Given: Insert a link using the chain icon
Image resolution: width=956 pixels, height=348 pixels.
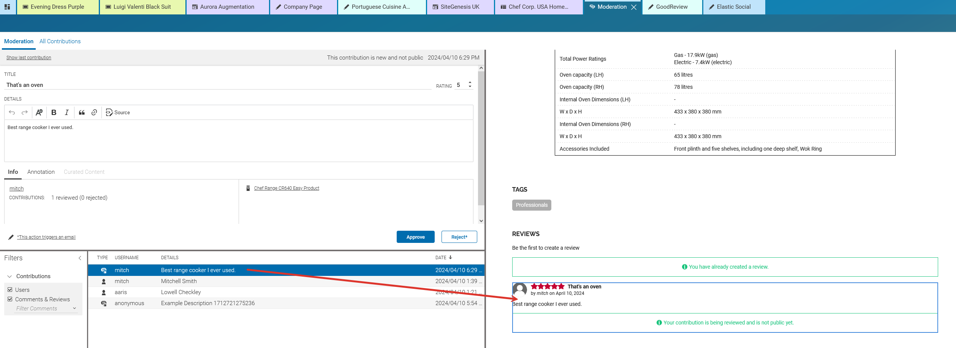Looking at the screenshot, I should [94, 112].
